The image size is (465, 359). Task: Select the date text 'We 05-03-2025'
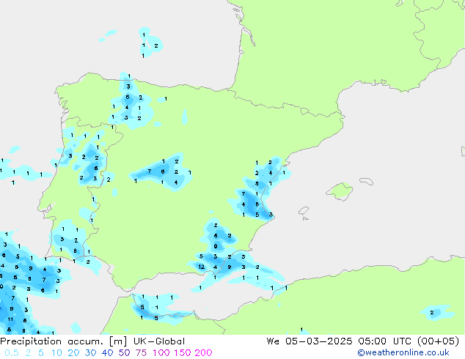(310, 341)
